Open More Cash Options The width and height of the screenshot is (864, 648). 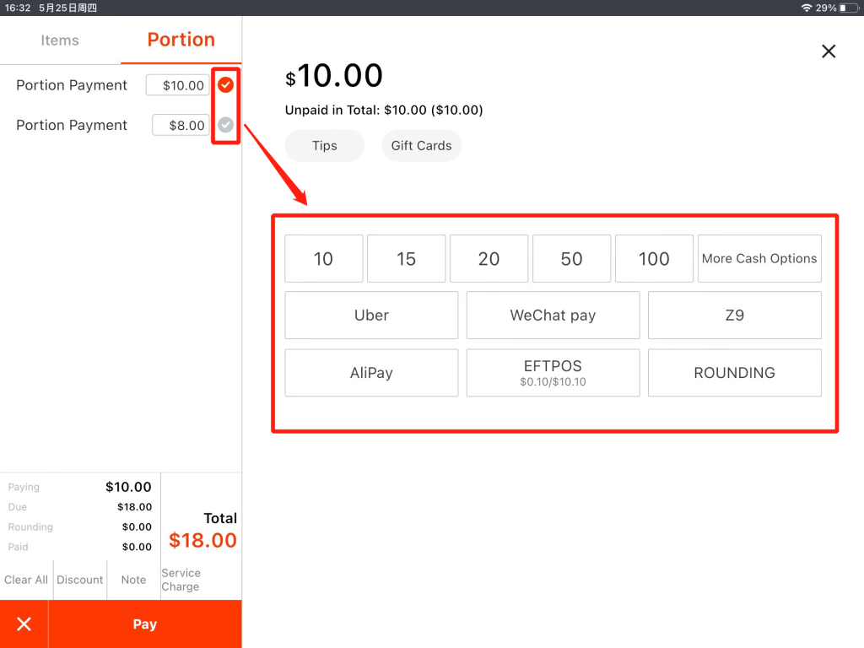pos(759,258)
